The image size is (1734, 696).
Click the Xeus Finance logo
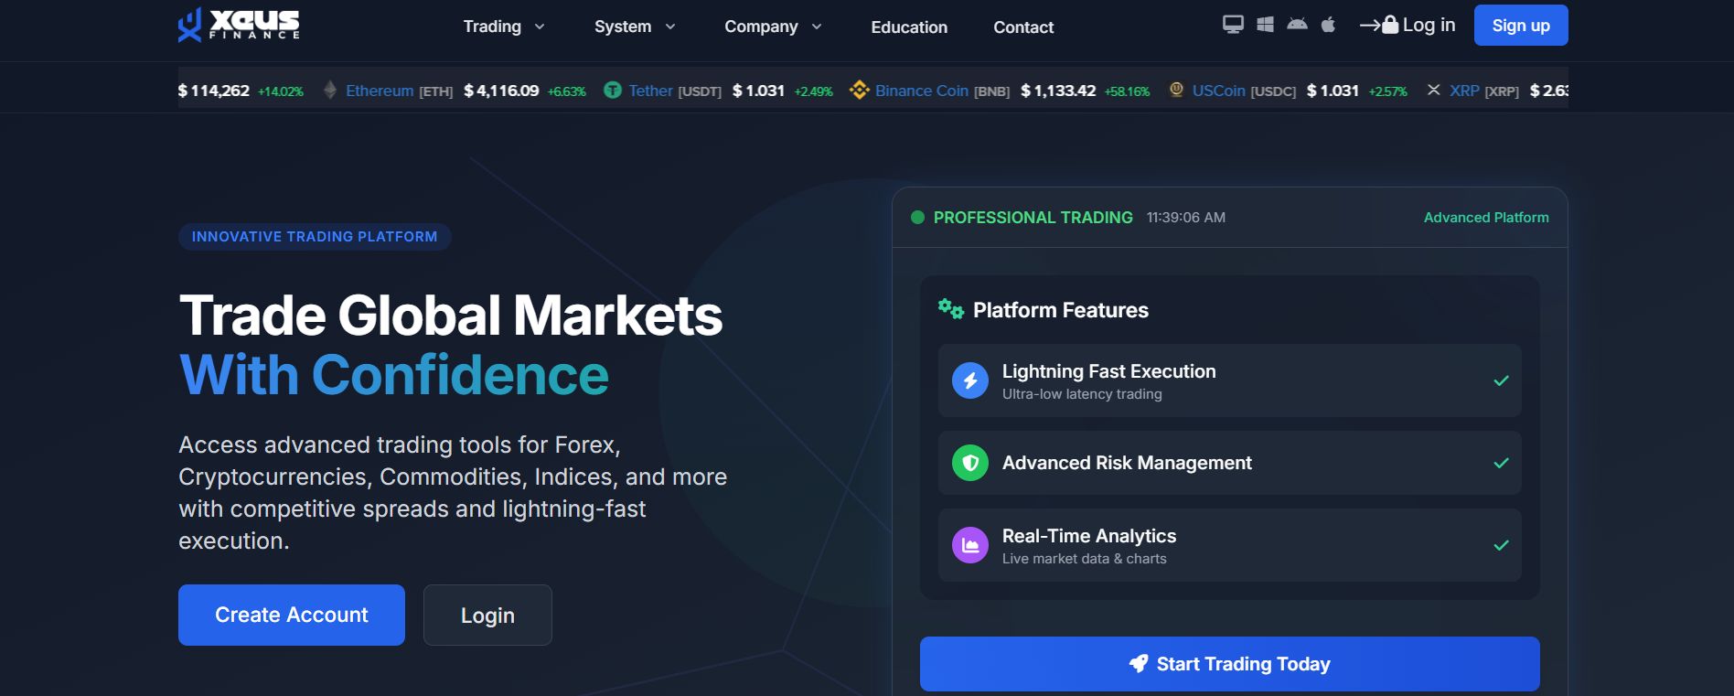point(239,25)
